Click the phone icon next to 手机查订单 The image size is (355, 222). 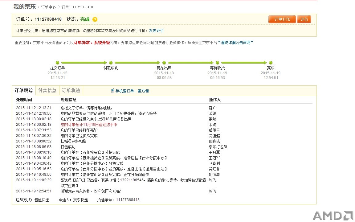[112, 91]
